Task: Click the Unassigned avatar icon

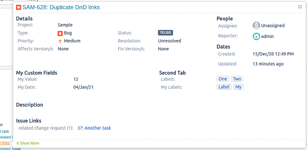Action: (x=256, y=26)
